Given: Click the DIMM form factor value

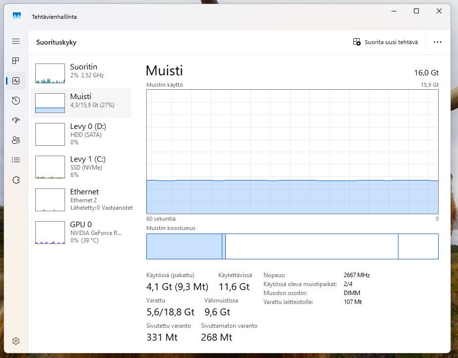Looking at the screenshot, I should [352, 293].
